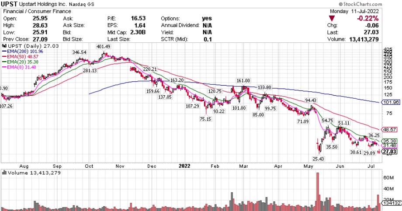This screenshot has width=402, height=211.
Task: Click the EMA(20) 35.38 legend entry
Action: tap(20, 62)
